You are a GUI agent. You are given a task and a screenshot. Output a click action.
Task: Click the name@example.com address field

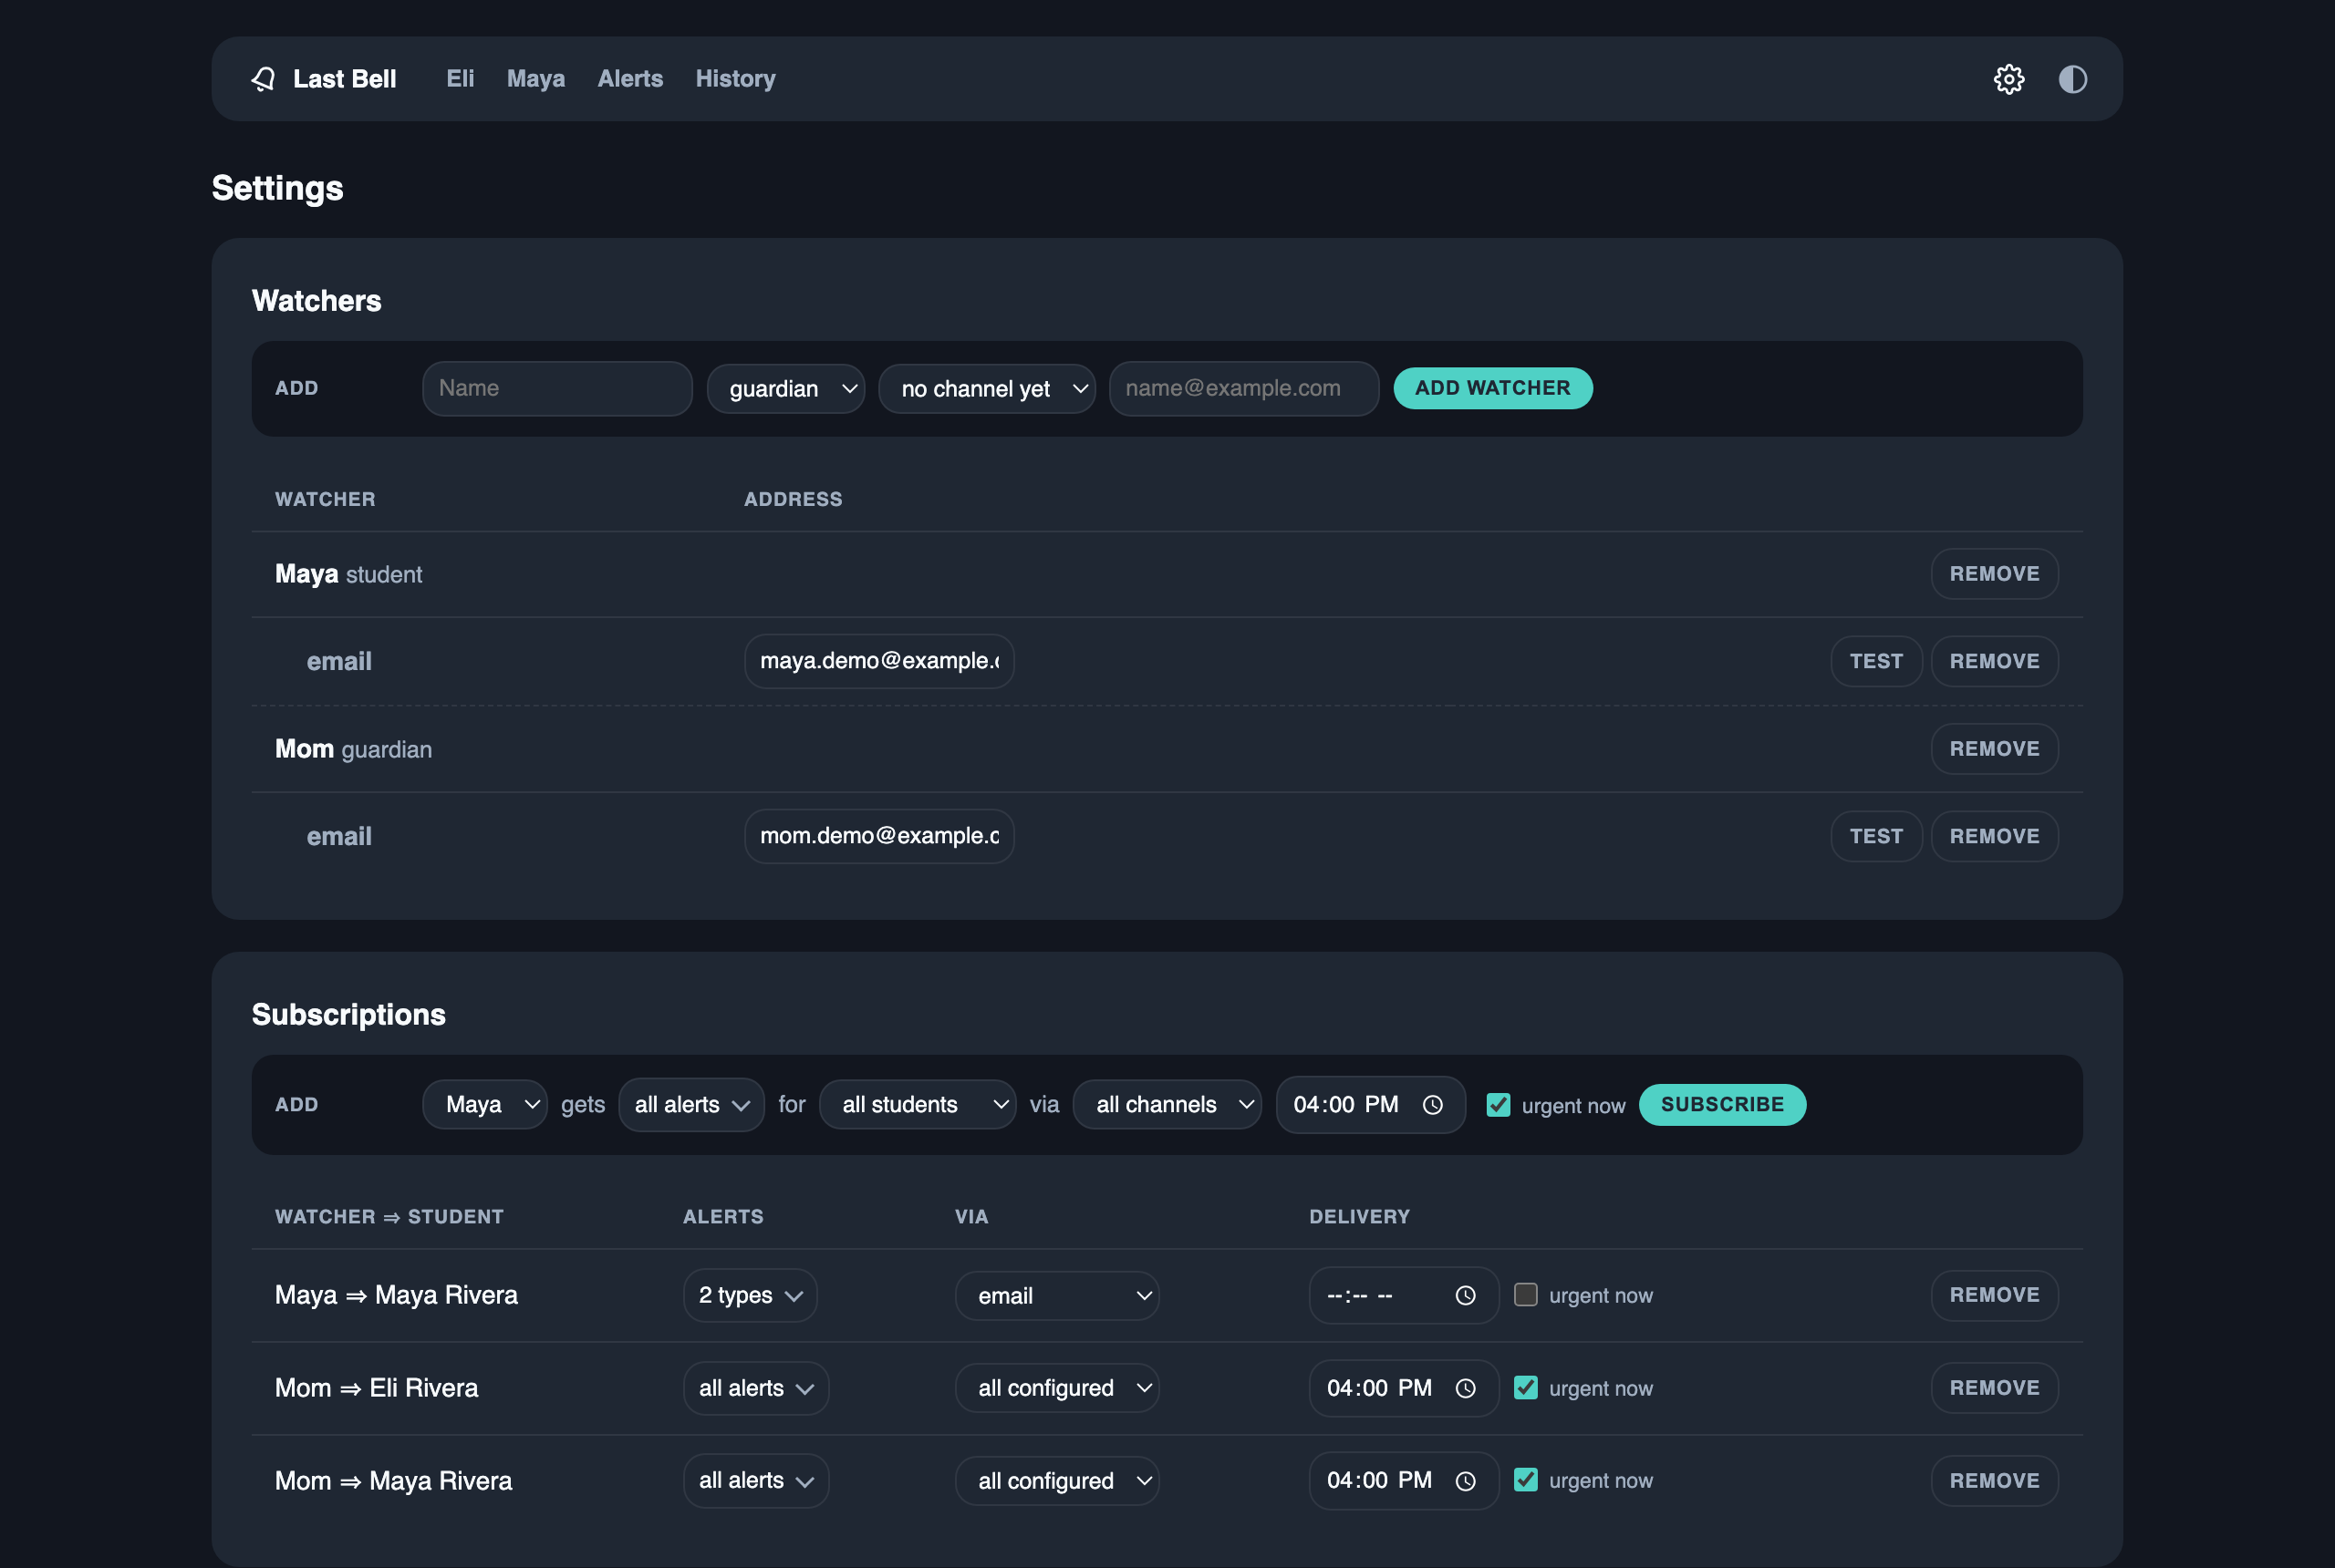coord(1243,389)
